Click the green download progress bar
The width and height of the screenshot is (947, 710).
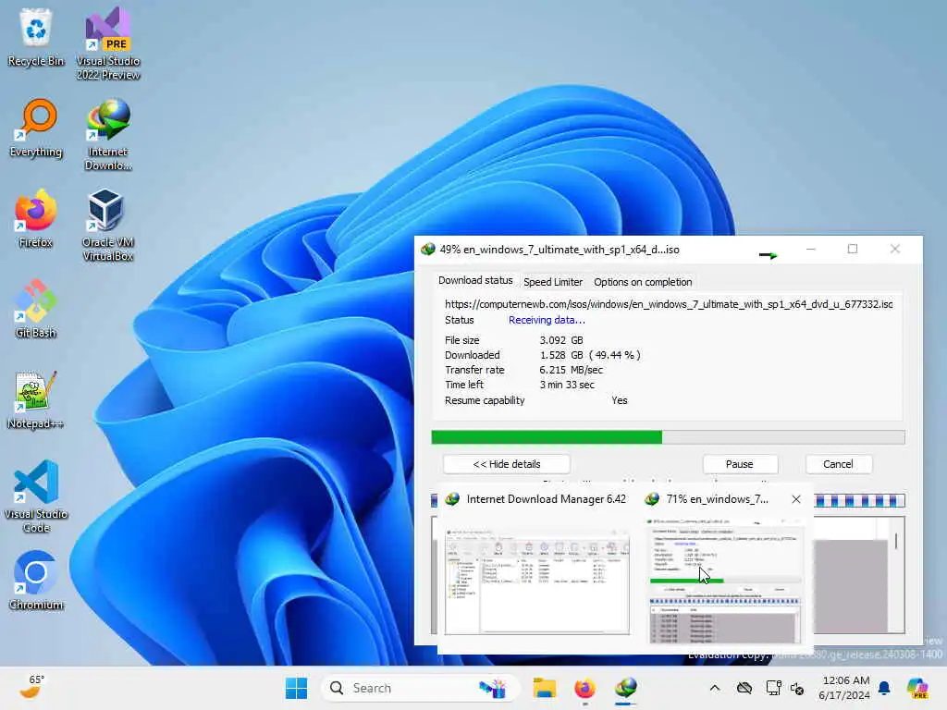coord(668,437)
